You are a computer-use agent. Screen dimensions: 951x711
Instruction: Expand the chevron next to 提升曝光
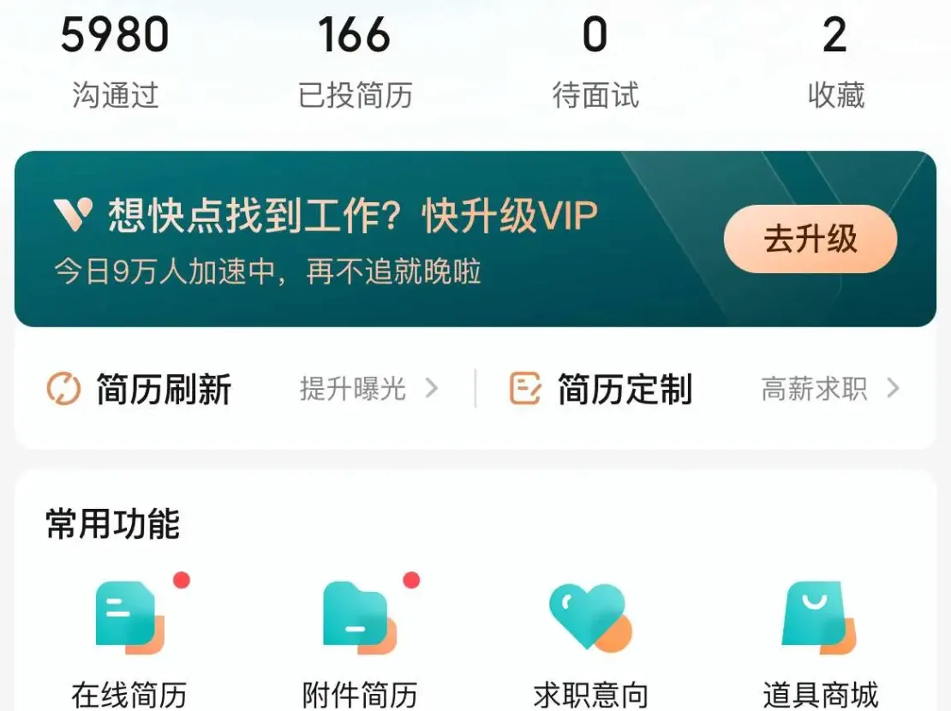pyautogui.click(x=431, y=388)
